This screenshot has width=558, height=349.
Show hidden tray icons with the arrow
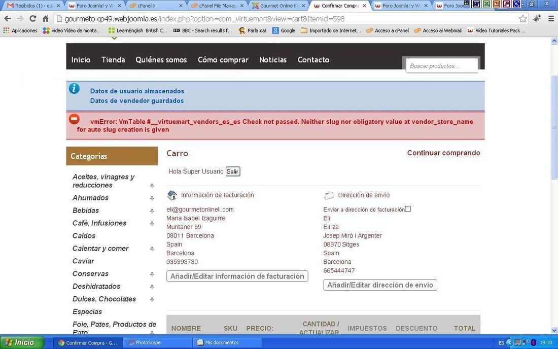510,342
